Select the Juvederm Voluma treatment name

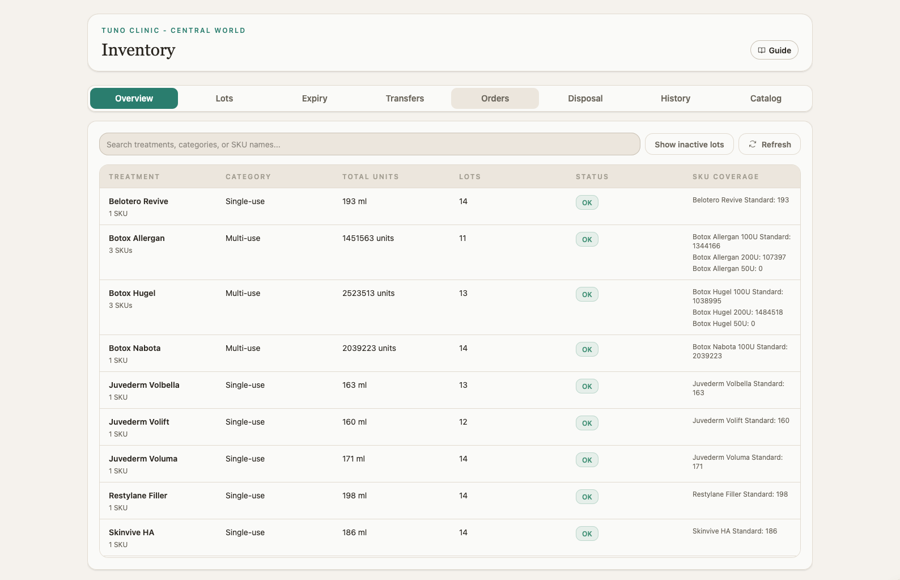143,459
